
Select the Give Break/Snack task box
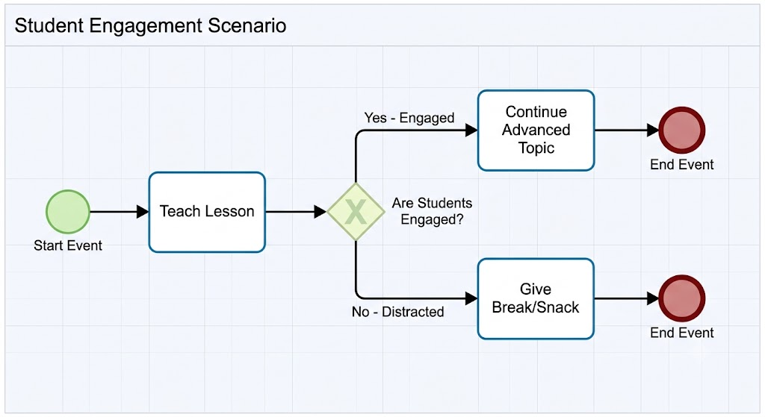[536, 298]
